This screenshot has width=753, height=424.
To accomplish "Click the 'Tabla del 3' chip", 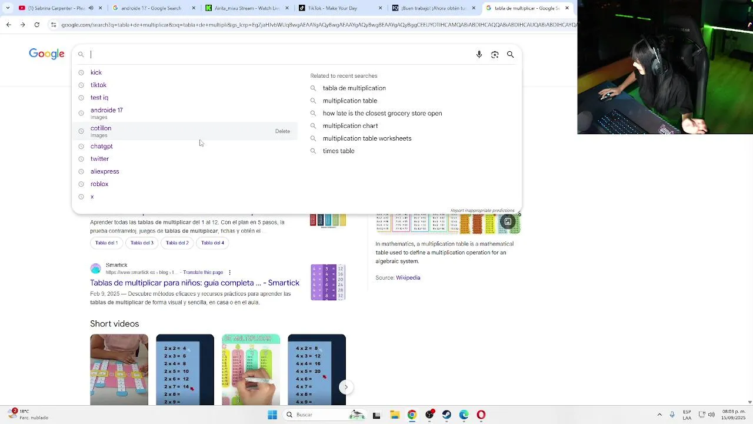I will coord(142,243).
